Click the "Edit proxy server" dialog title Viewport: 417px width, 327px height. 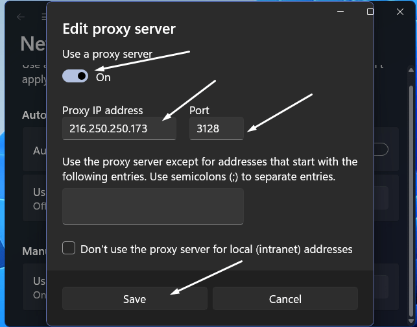pyautogui.click(x=119, y=29)
